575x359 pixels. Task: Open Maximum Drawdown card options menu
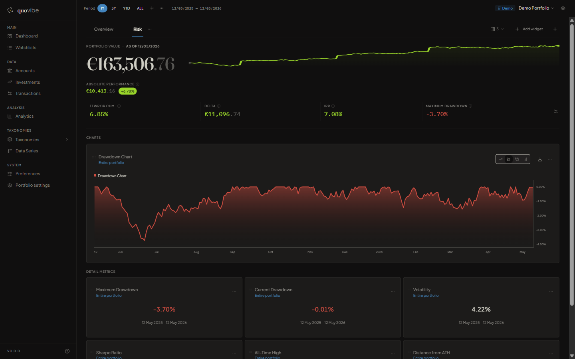[234, 291]
